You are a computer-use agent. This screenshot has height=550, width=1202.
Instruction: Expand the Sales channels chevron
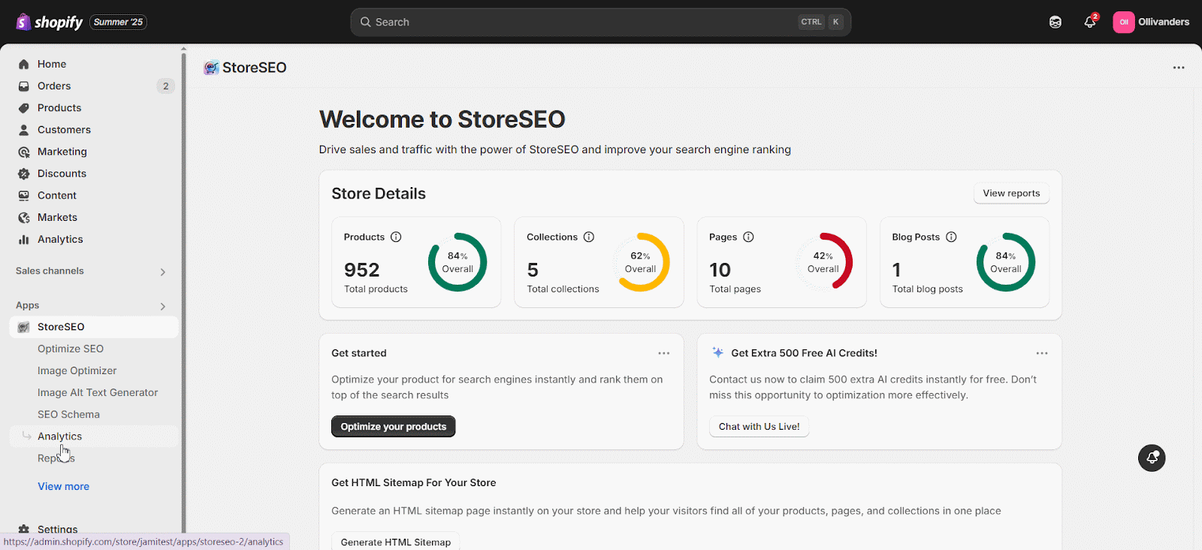tap(162, 272)
